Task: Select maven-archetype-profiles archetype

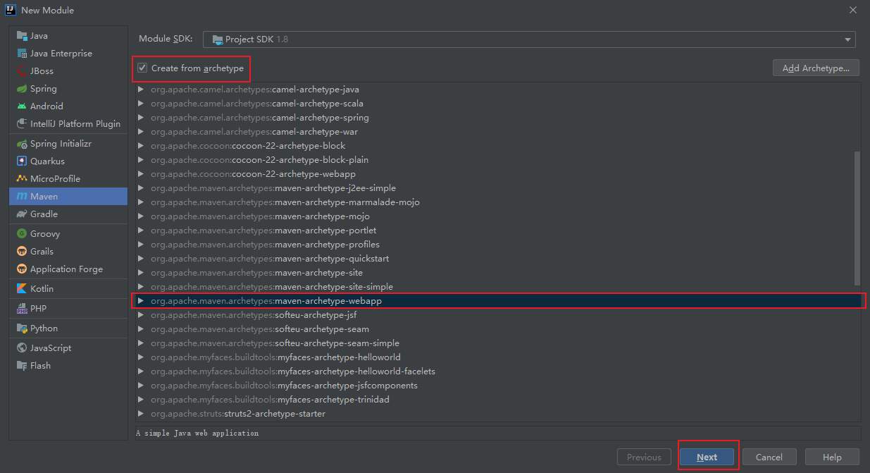Action: point(497,245)
